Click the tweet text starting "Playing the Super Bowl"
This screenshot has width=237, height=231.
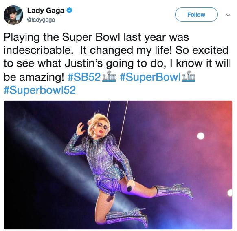(x=117, y=64)
